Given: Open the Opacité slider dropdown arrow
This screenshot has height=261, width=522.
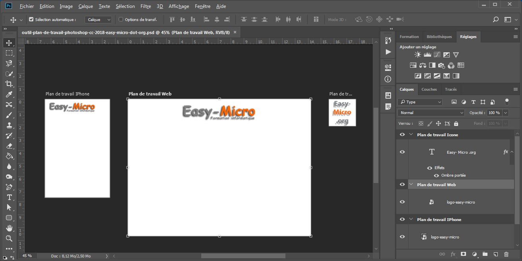Looking at the screenshot, I should 505,113.
